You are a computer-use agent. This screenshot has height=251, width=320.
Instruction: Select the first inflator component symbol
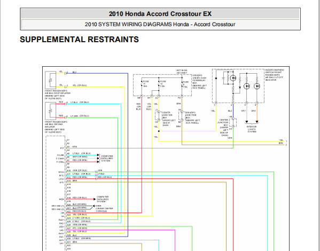(51, 80)
